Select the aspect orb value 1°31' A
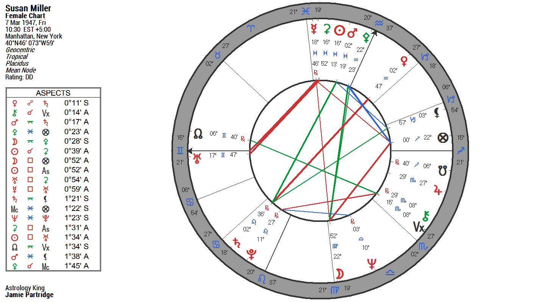544x302 pixels. click(76, 228)
